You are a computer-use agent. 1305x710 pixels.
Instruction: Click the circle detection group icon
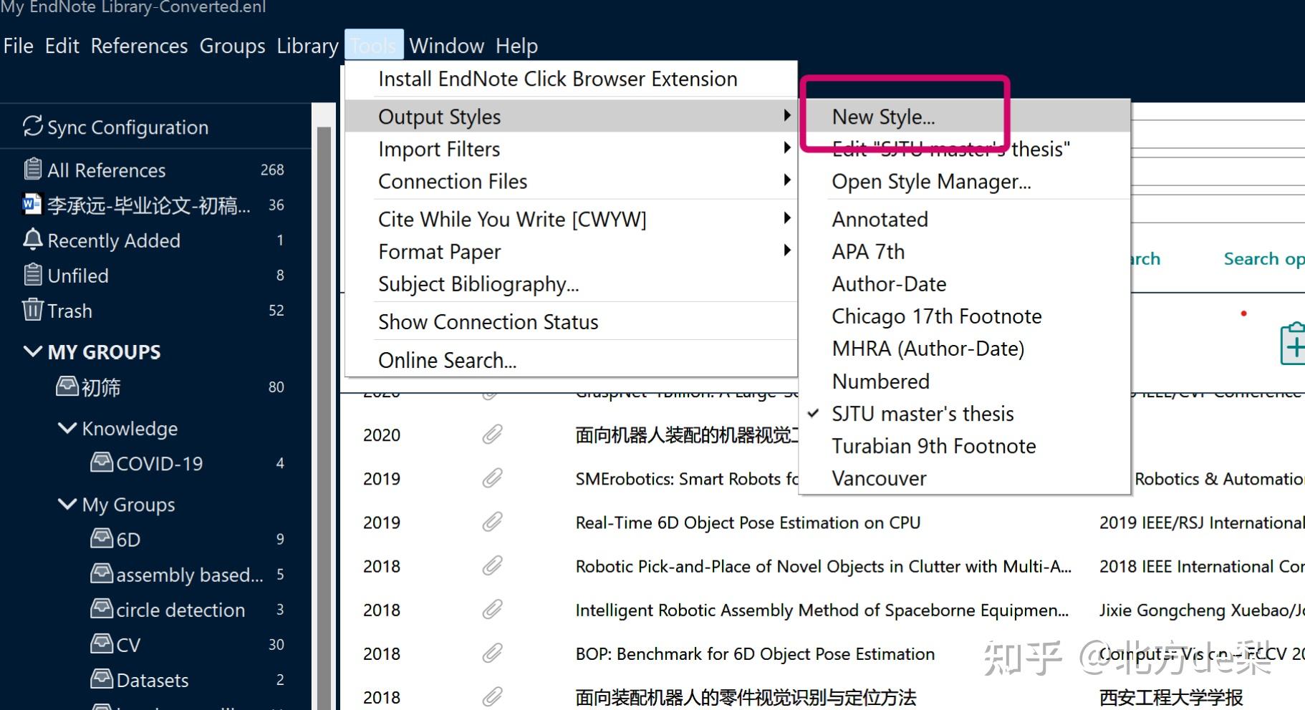tap(102, 608)
